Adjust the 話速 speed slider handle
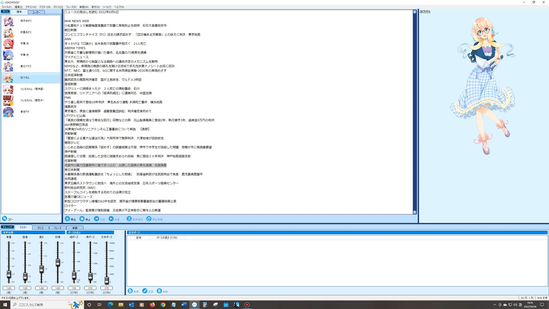549x309 pixels. 25,277
